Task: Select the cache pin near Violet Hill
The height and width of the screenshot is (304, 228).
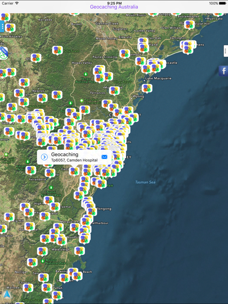Action: click(x=189, y=25)
